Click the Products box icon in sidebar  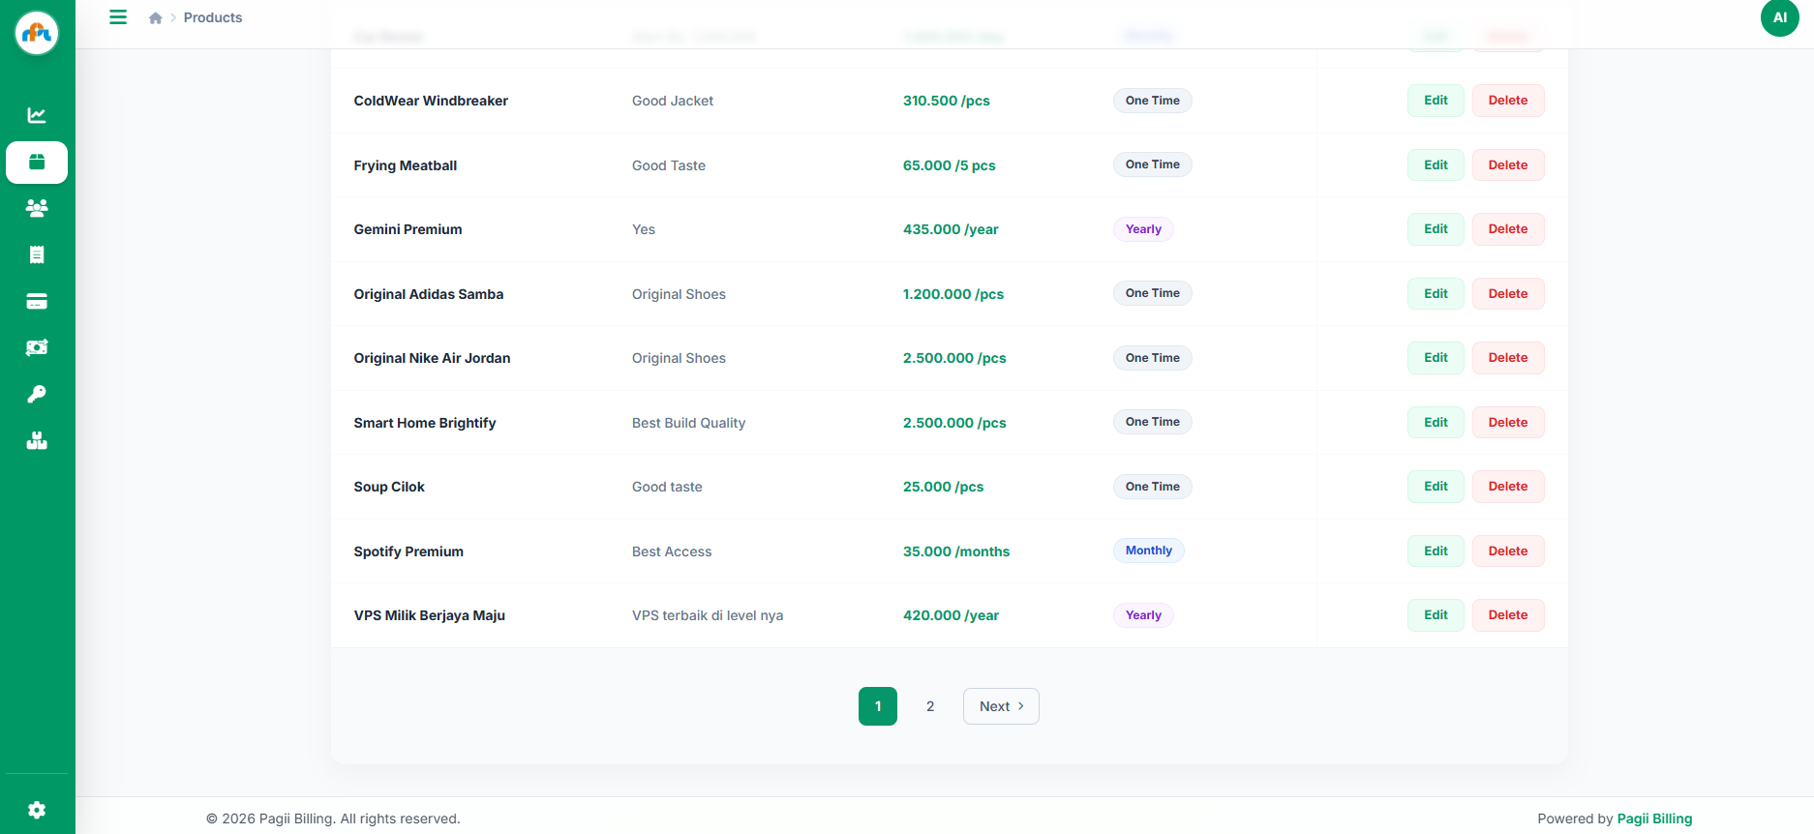click(37, 162)
